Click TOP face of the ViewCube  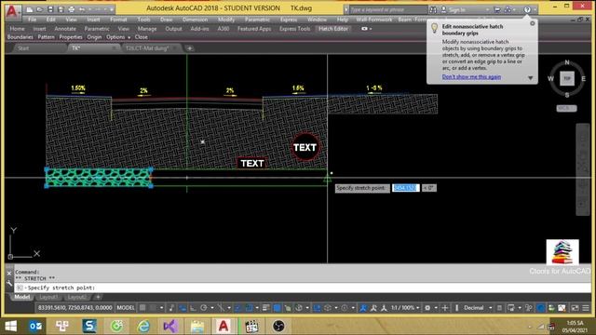point(567,78)
